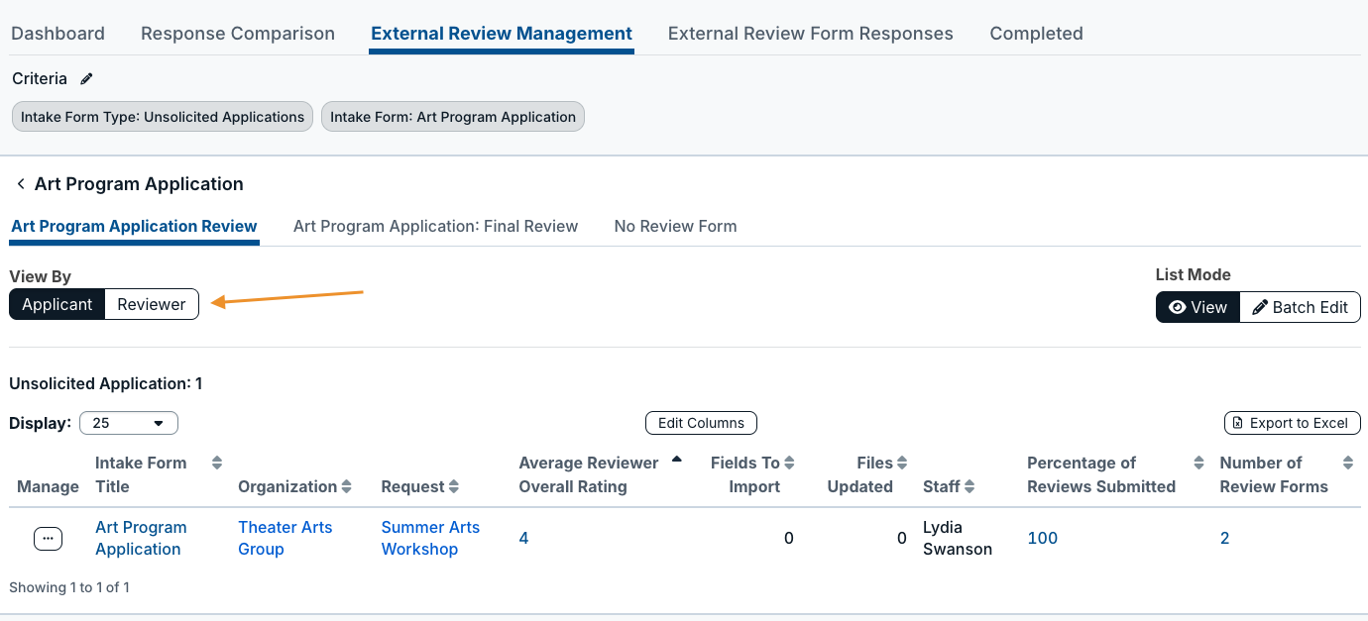
Task: Switch View By to Reviewer
Action: pos(152,304)
